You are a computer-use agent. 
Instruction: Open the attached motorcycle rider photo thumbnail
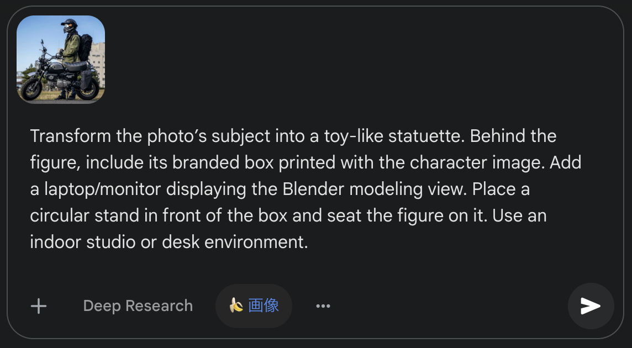click(61, 60)
